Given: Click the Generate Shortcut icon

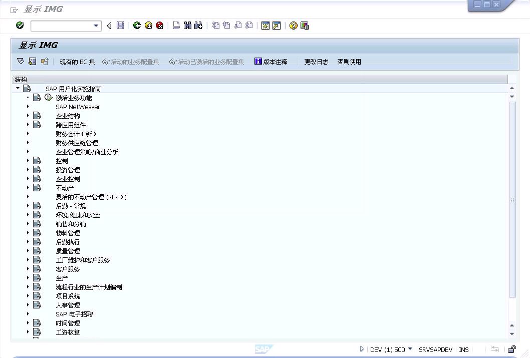Looking at the screenshot, I should (277, 26).
